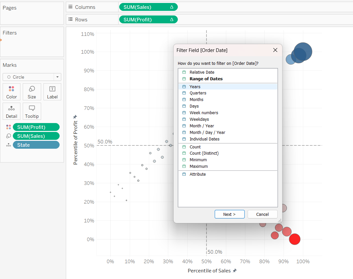Click delta icon on Rows SUM(Profit) pill
Viewport: 353px width, 279px height.
(172, 20)
